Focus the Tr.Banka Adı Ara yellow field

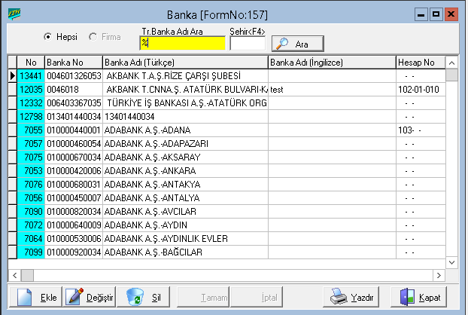pos(182,43)
